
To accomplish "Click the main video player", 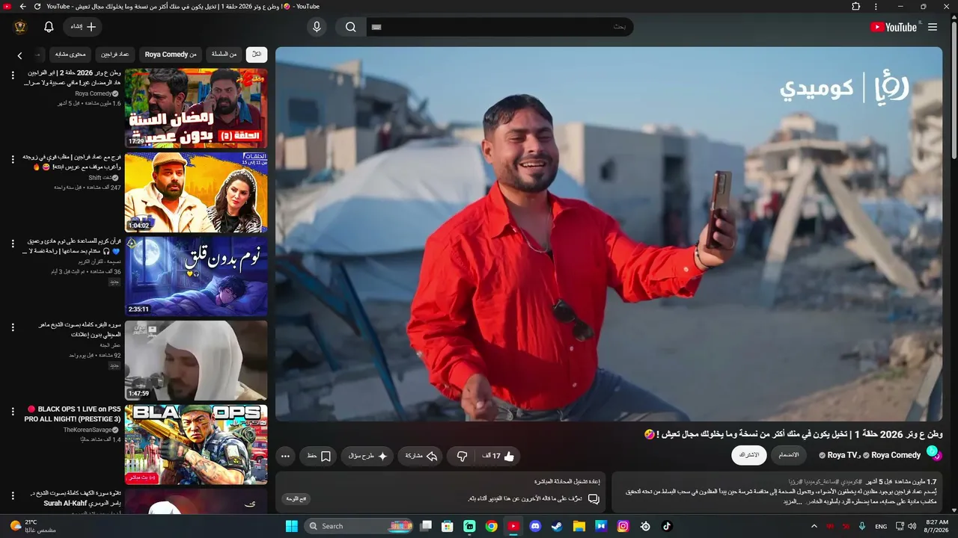I will [608, 234].
